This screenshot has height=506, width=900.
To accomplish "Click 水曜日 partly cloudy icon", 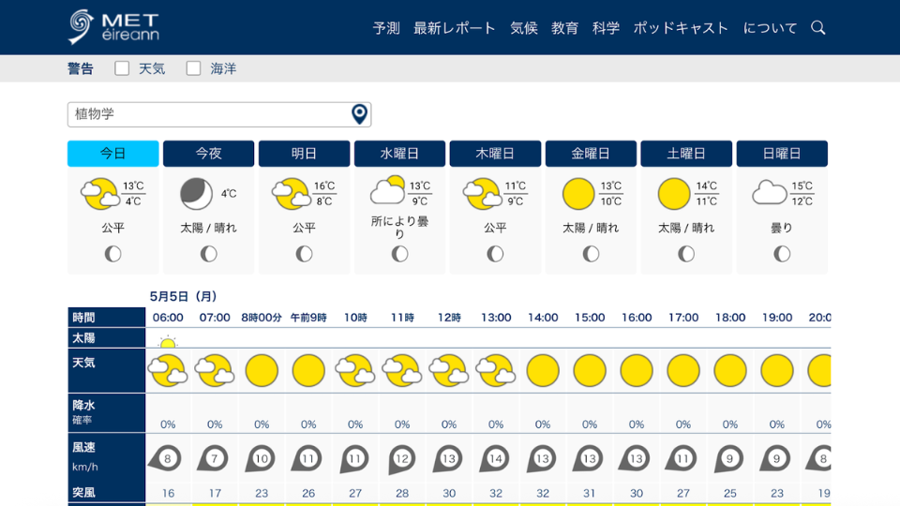I will (x=387, y=190).
